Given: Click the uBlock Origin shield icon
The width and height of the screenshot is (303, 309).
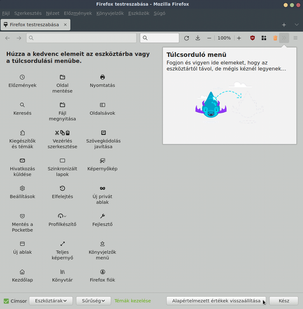Looking at the screenshot, I should coord(252,38).
